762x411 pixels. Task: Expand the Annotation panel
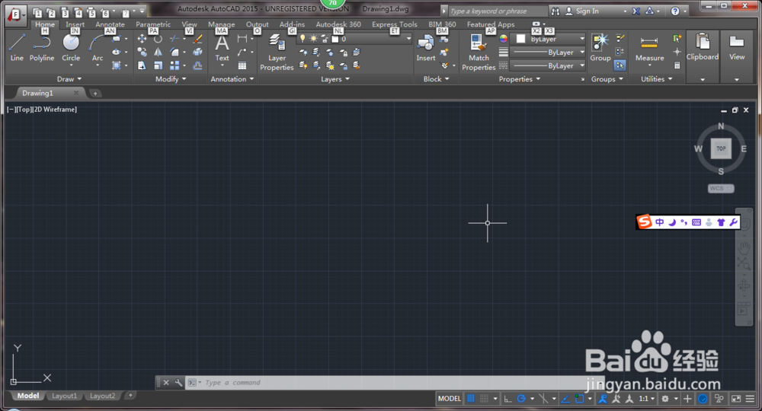(232, 79)
